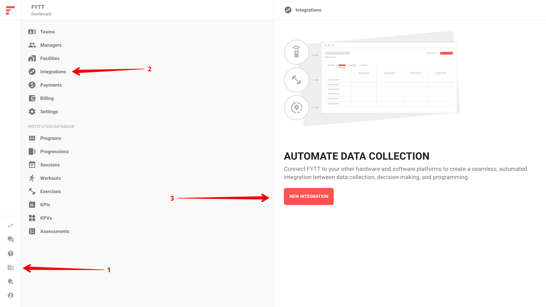Select Exercises menu entry

tap(51, 191)
